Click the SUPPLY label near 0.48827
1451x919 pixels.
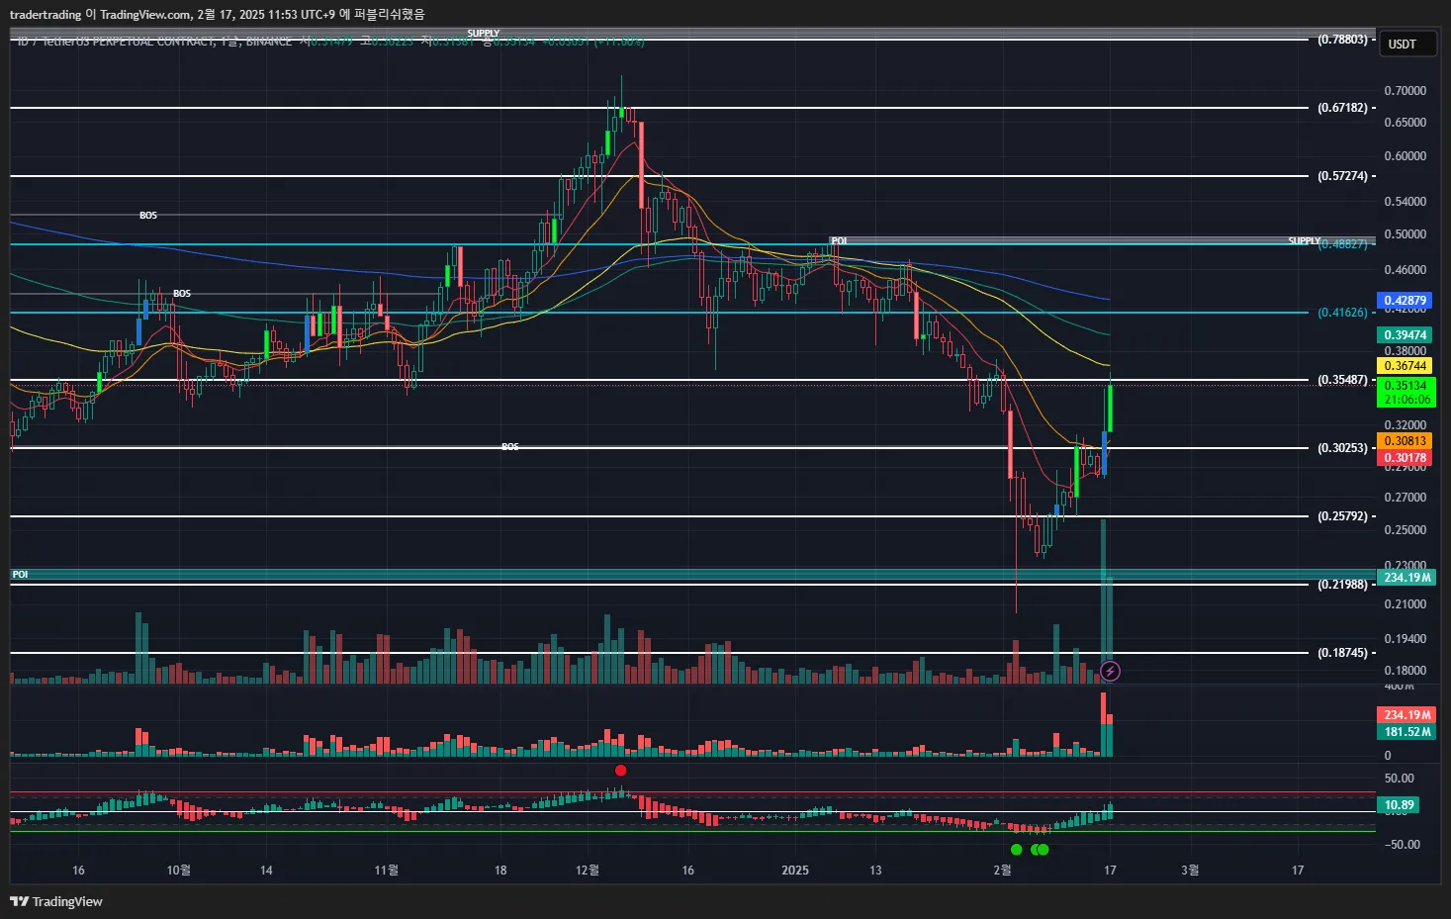[x=1304, y=241]
